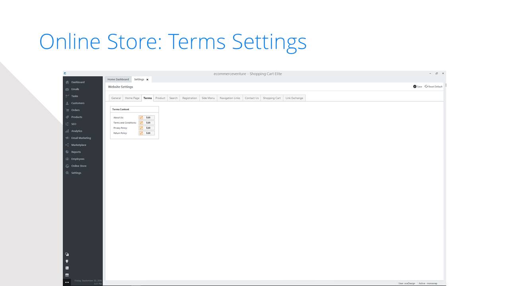Viewport: 509px width, 286px height.
Task: Open the Registration tab
Action: (190, 98)
